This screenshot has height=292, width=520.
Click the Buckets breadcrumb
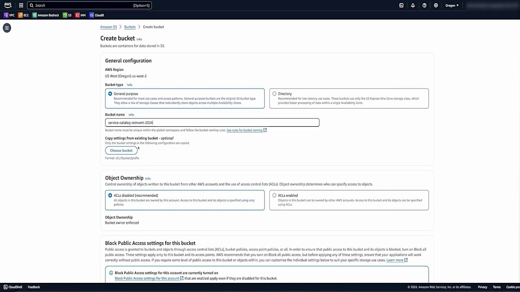click(130, 27)
